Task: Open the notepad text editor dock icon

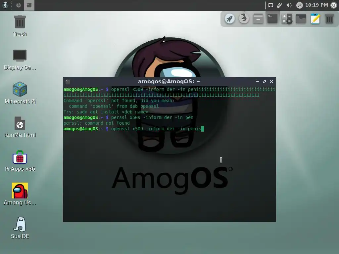Action: coord(315,19)
